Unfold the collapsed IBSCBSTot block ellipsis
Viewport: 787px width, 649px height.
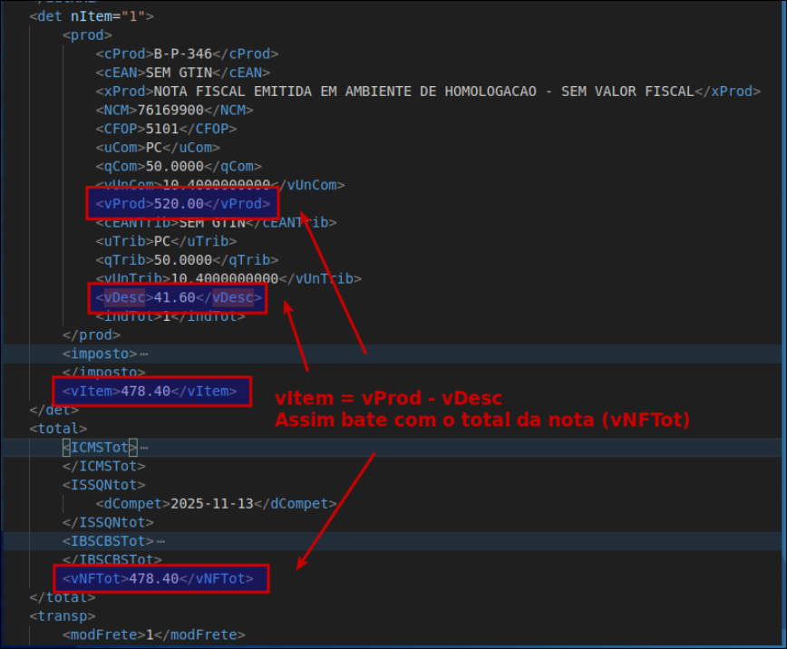pos(160,542)
